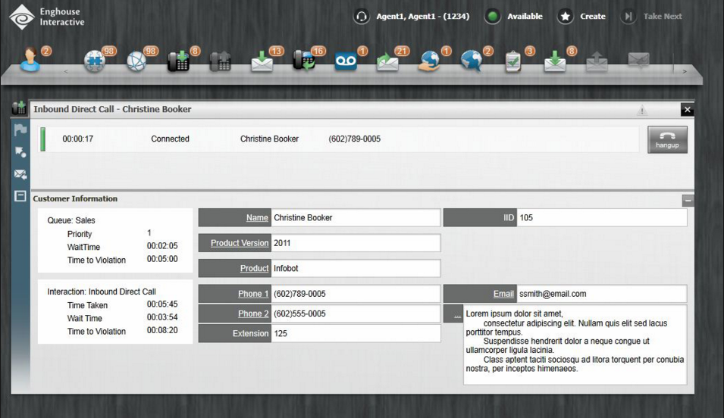Click the Phone 2 field (602)555-0005
724x418 pixels.
pos(356,313)
